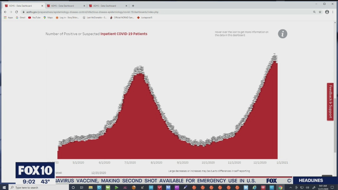Open the notification center icon

(332, 187)
